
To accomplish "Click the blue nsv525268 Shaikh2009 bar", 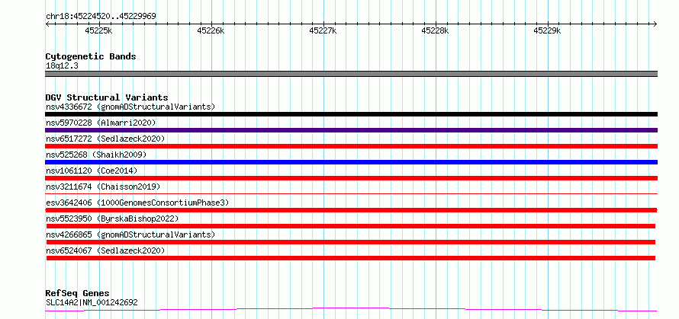I will point(351,162).
